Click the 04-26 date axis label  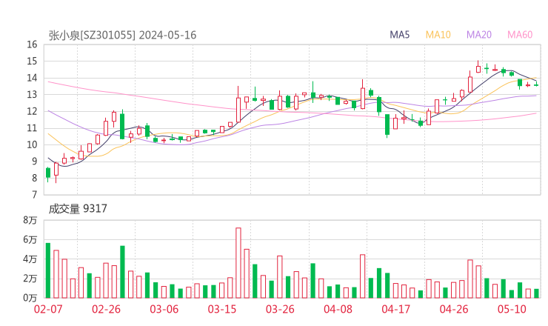click(x=454, y=309)
